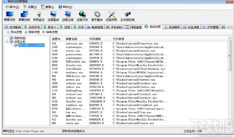This screenshot has height=137, width=234.
Task: Select process row 3016 powerwordas
Action: tap(110, 54)
